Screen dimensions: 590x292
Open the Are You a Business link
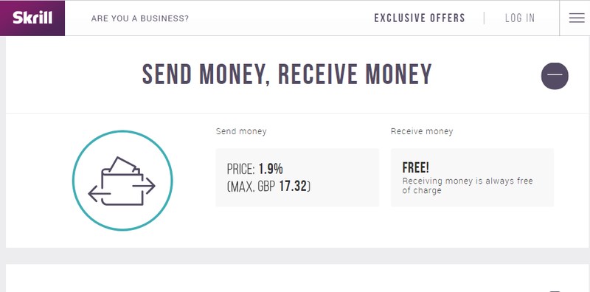coord(140,18)
